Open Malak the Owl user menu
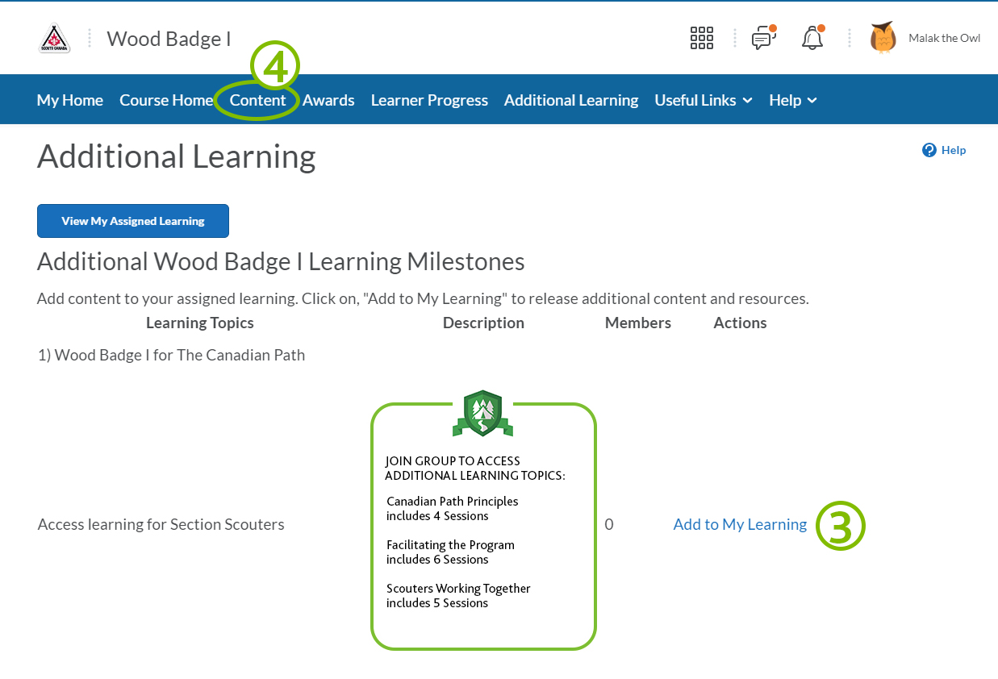This screenshot has width=998, height=679. click(925, 38)
